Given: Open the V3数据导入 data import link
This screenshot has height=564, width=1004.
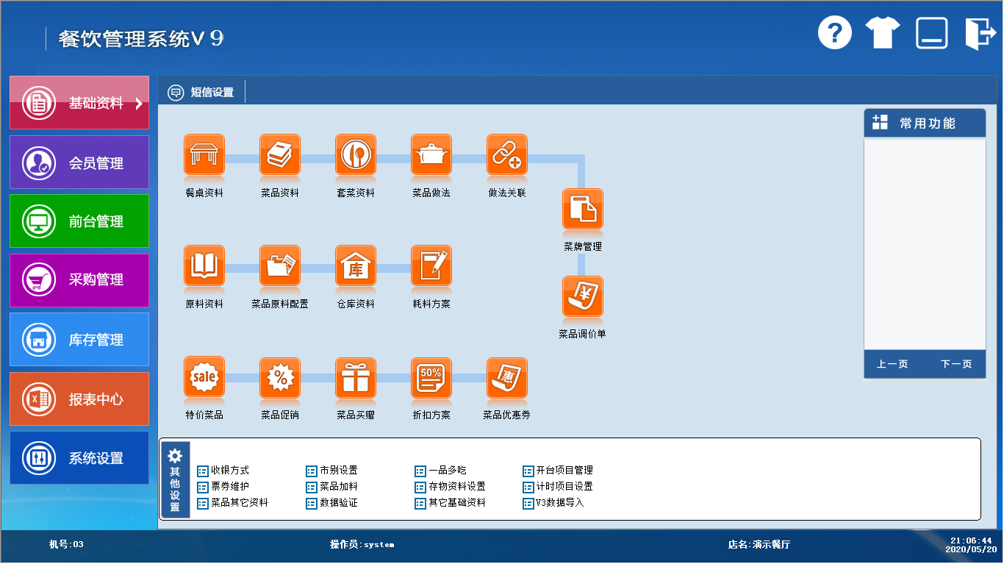Looking at the screenshot, I should pyautogui.click(x=559, y=504).
